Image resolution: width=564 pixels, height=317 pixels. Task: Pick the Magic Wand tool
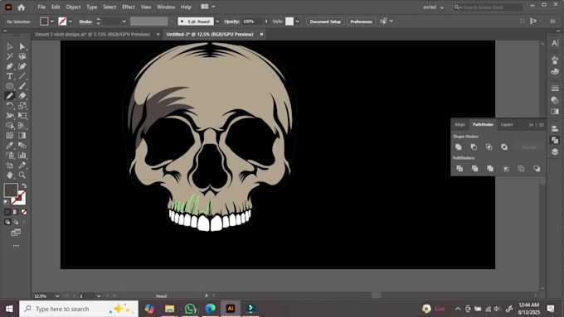tap(10, 56)
